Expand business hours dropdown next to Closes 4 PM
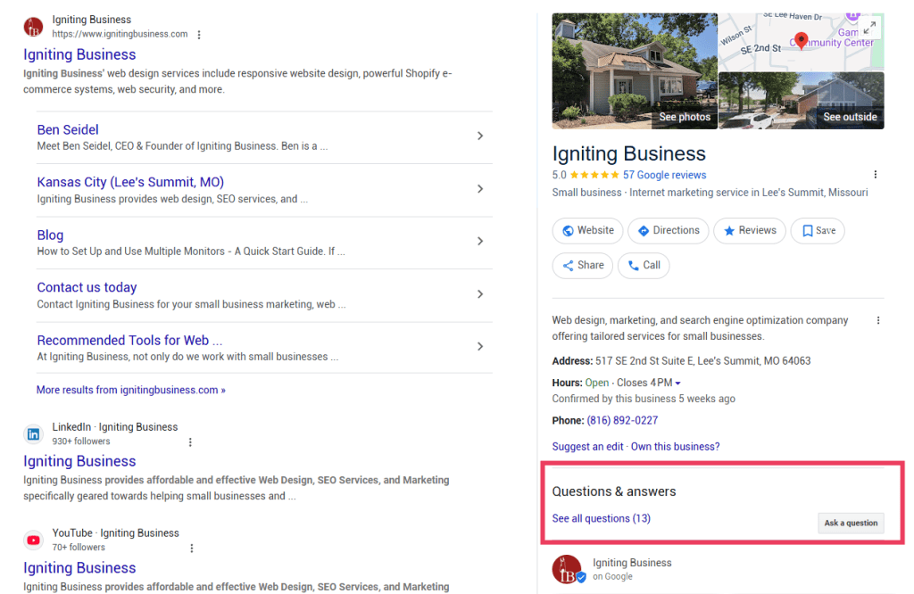The height and width of the screenshot is (594, 914). (x=678, y=384)
